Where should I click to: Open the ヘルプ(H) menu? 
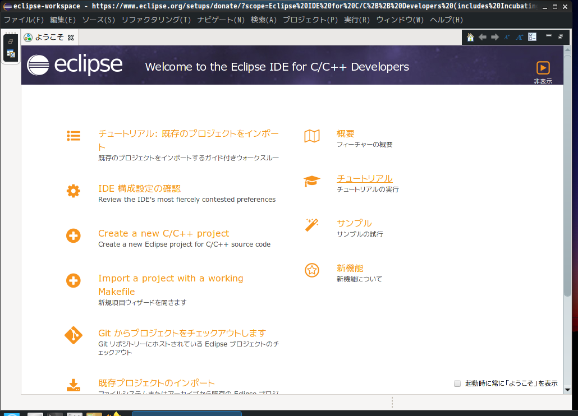[x=446, y=20]
